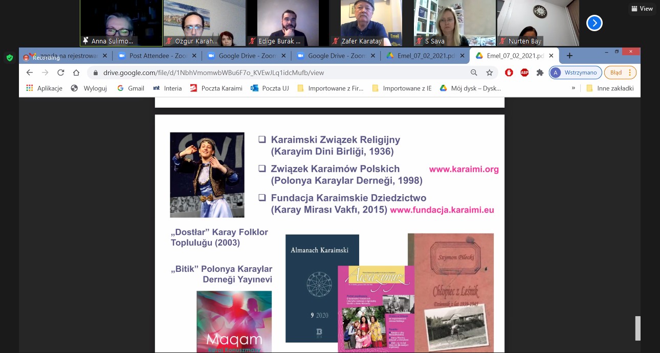
Task: Open the Poczta Karaimi bookmark
Action: (216, 88)
